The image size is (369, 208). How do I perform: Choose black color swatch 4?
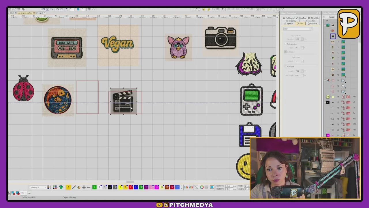[110, 187]
